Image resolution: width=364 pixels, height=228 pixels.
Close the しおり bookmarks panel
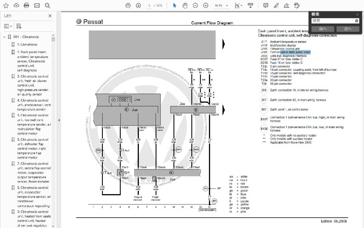[50, 16]
